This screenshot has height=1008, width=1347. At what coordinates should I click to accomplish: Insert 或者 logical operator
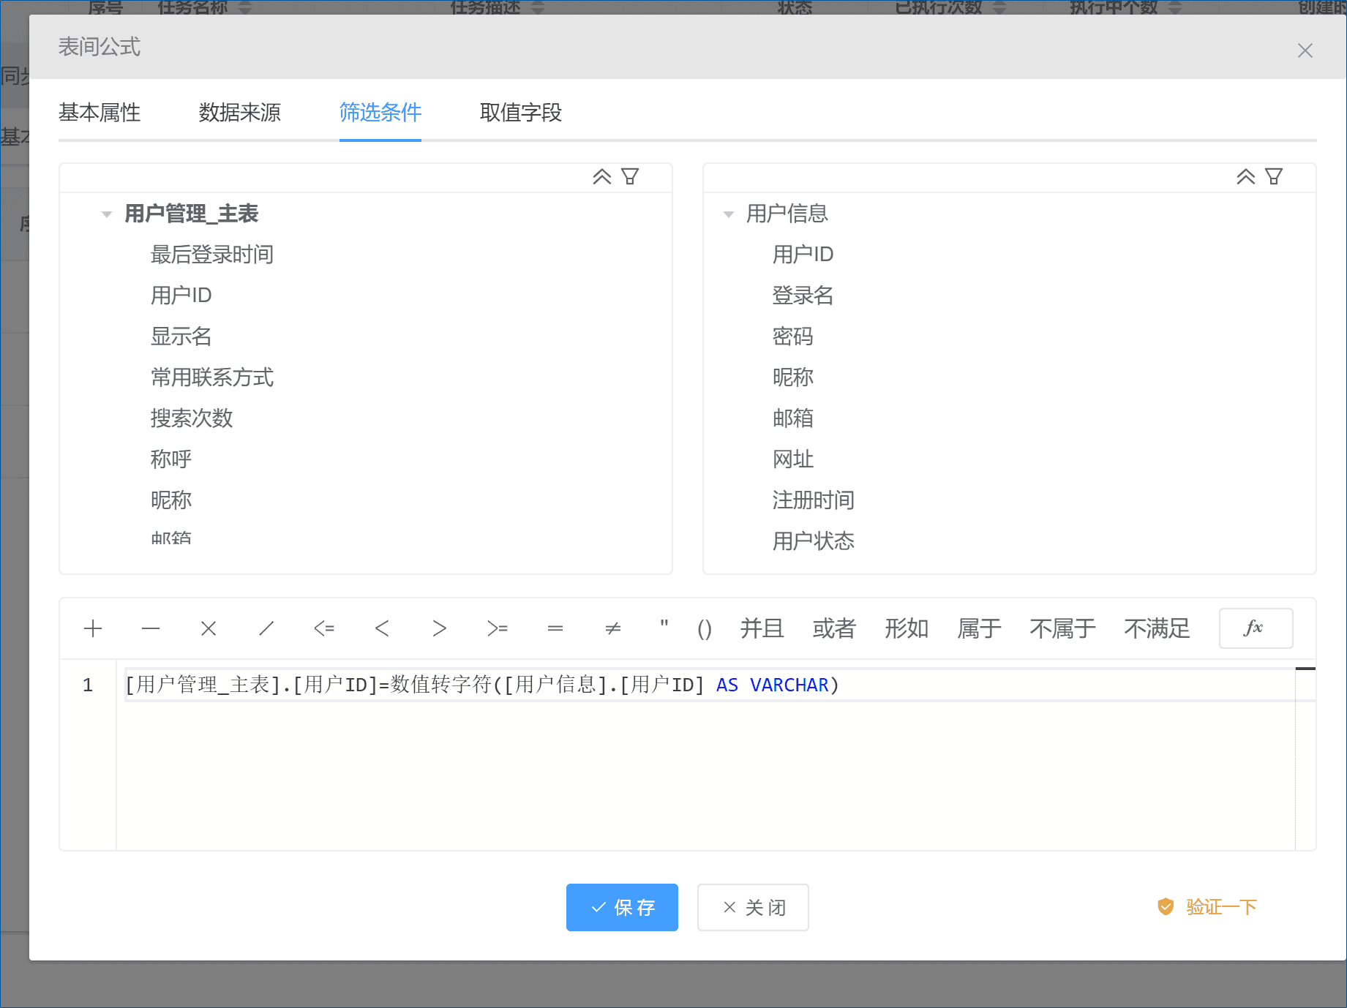coord(834,628)
